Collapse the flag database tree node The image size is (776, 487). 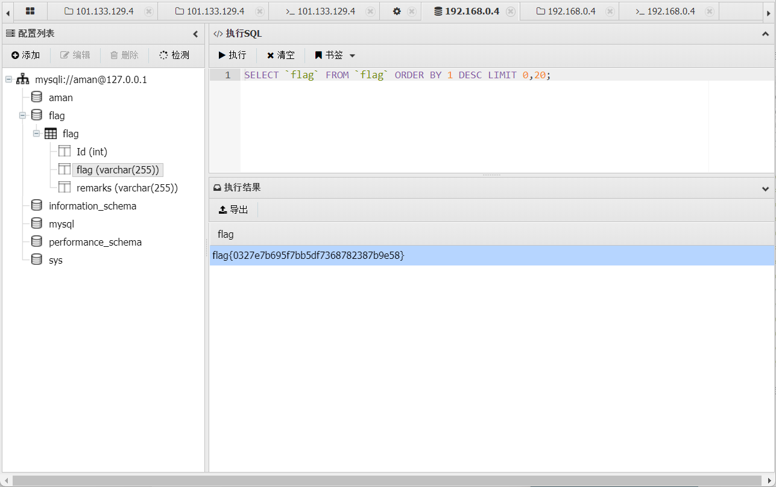(23, 116)
